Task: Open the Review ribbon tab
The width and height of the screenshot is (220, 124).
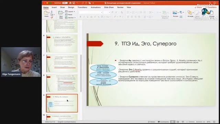Action: pos(120,7)
